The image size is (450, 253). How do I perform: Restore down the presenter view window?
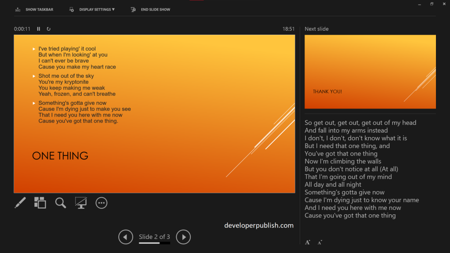pyautogui.click(x=432, y=4)
